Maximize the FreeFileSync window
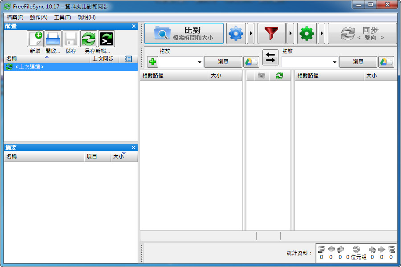Image resolution: width=401 pixels, height=267 pixels. click(x=371, y=4)
